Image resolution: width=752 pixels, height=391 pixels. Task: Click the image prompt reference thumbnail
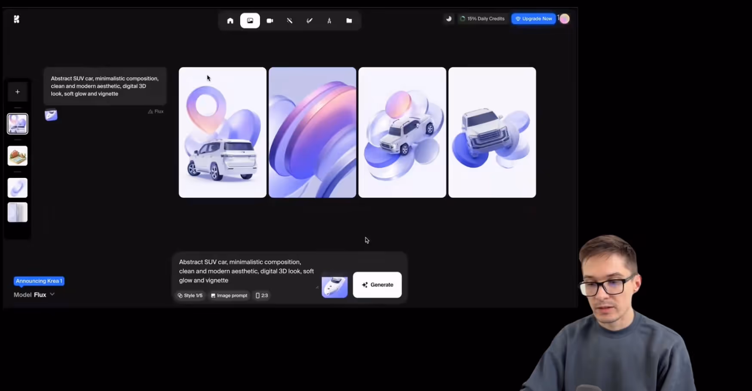click(335, 286)
